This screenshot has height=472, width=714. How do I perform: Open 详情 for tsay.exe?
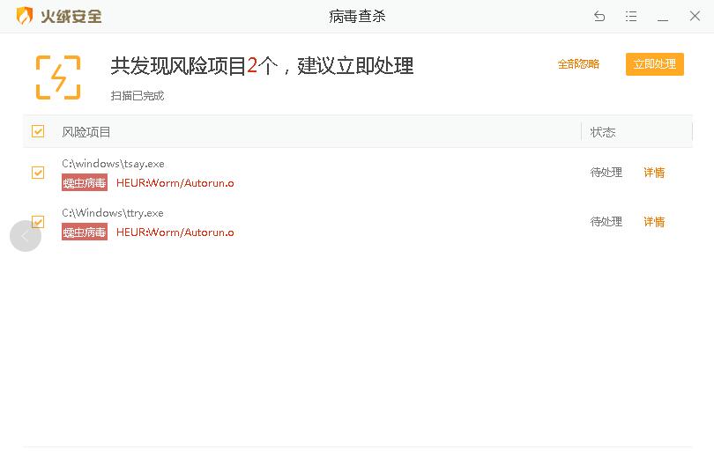[x=654, y=173]
